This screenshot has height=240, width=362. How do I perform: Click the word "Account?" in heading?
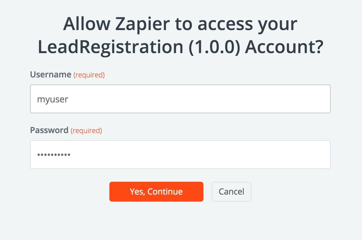285,47
